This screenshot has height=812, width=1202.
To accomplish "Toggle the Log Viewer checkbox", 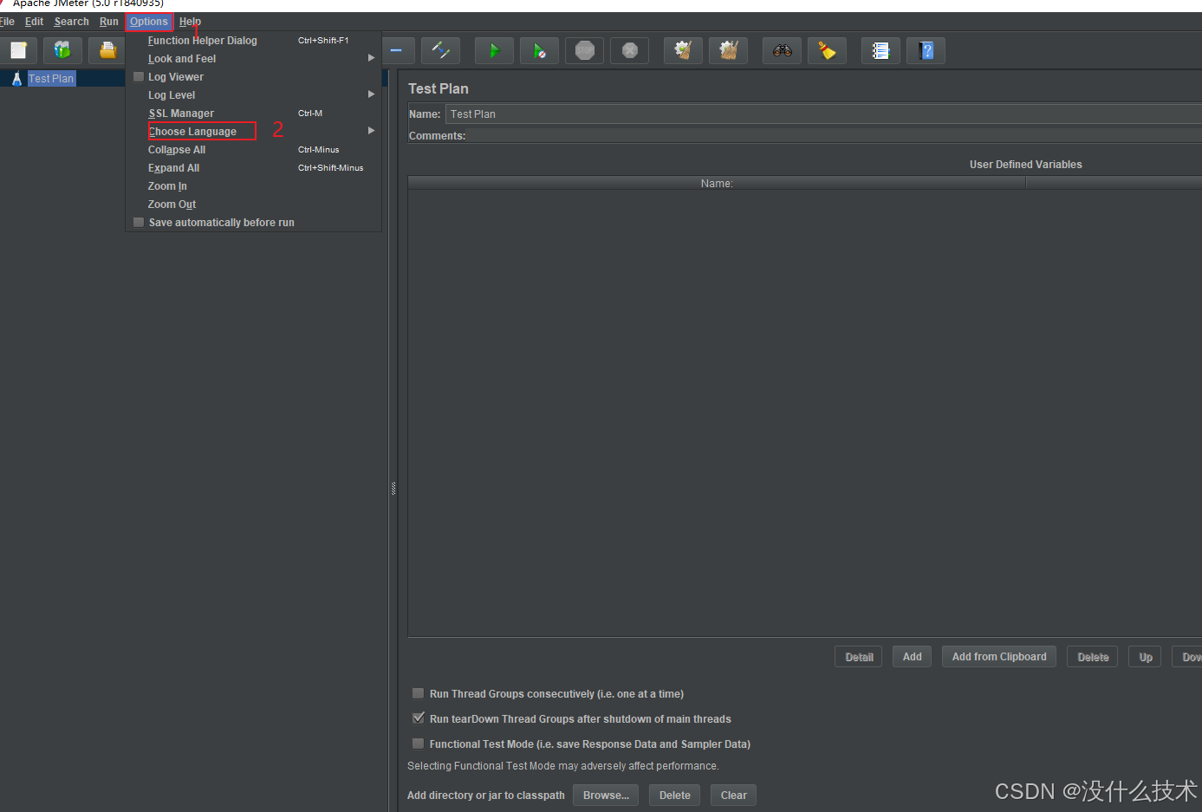I will tap(139, 76).
